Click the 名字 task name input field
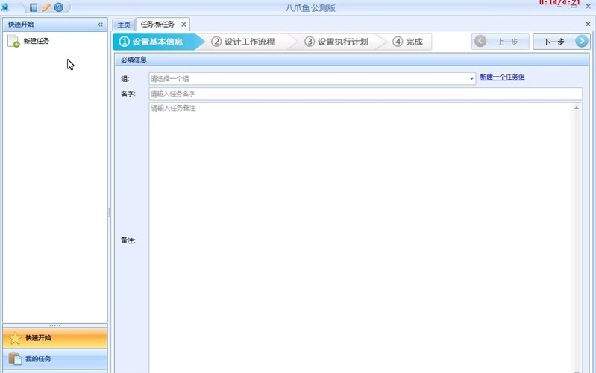Viewport: 596px width, 373px height. tap(365, 94)
